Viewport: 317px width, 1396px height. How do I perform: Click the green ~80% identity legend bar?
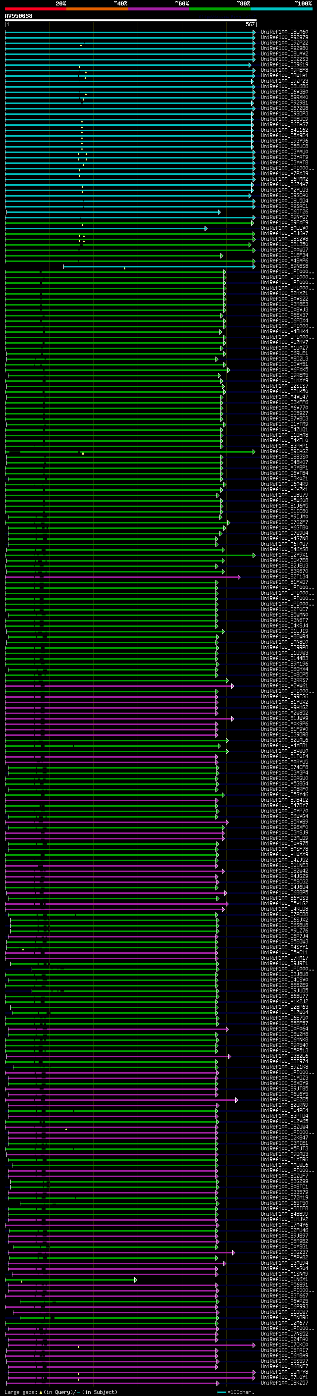tap(220, 9)
